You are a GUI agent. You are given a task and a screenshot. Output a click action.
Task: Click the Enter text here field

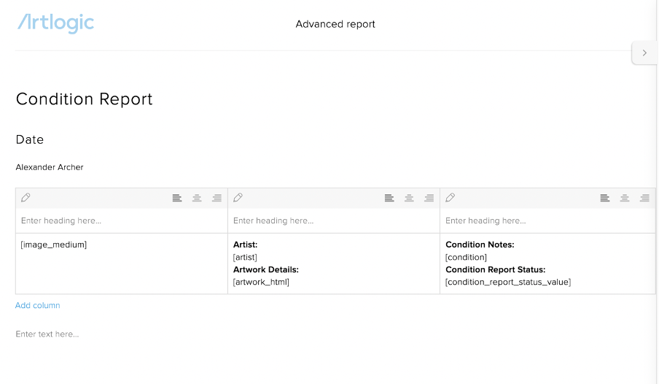[x=47, y=334]
